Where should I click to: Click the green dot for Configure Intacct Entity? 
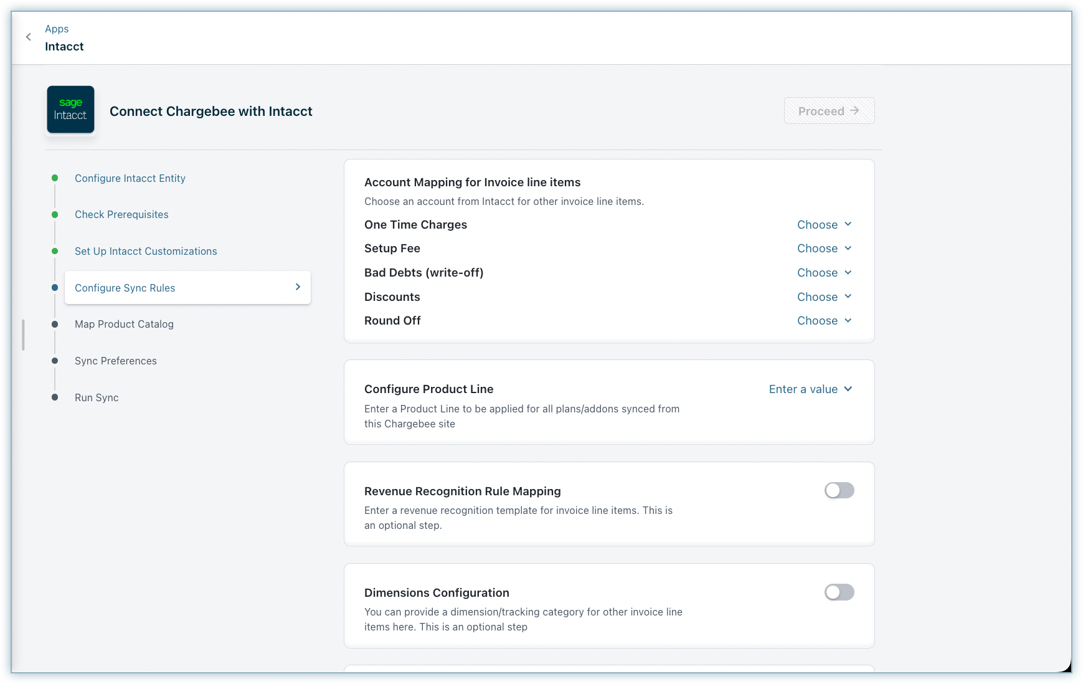(55, 178)
